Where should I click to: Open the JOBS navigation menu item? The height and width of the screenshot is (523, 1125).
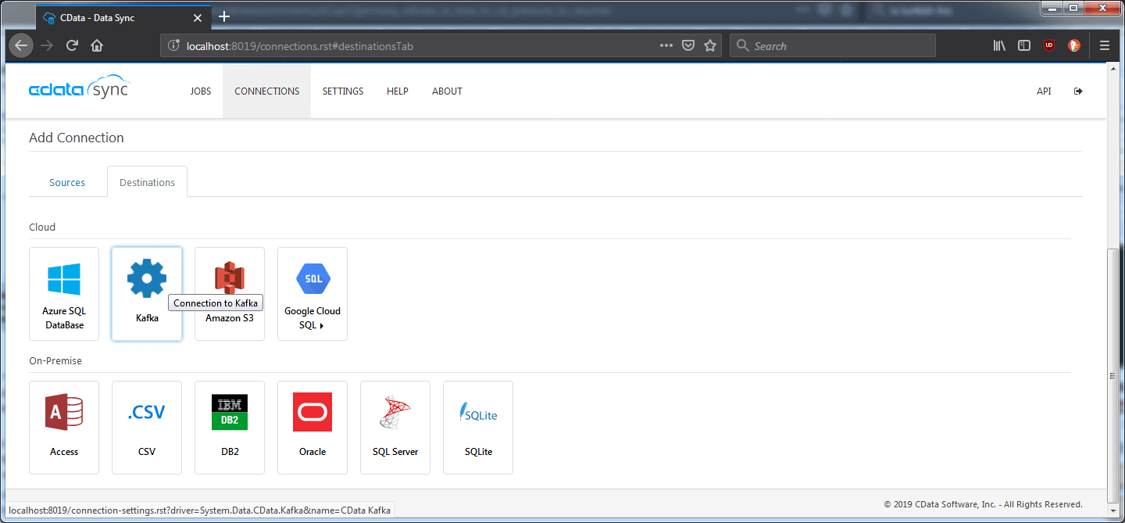[201, 91]
